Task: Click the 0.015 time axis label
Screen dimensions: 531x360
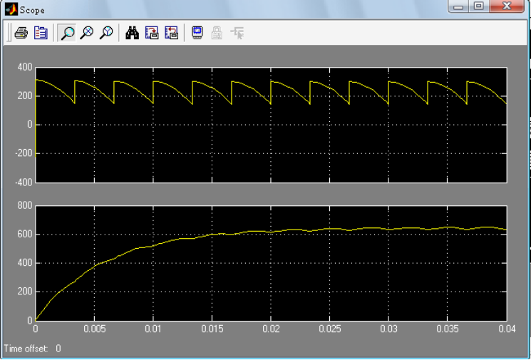Action: click(212, 329)
